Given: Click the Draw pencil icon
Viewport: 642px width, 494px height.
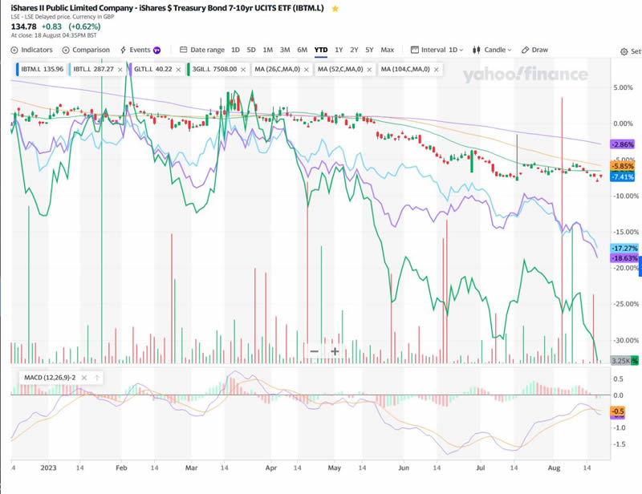Looking at the screenshot, I should click(x=525, y=50).
